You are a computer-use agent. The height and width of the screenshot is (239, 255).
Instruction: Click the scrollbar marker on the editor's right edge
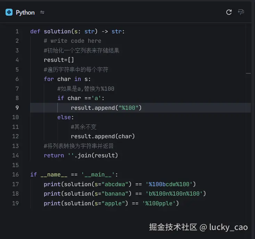point(248,74)
